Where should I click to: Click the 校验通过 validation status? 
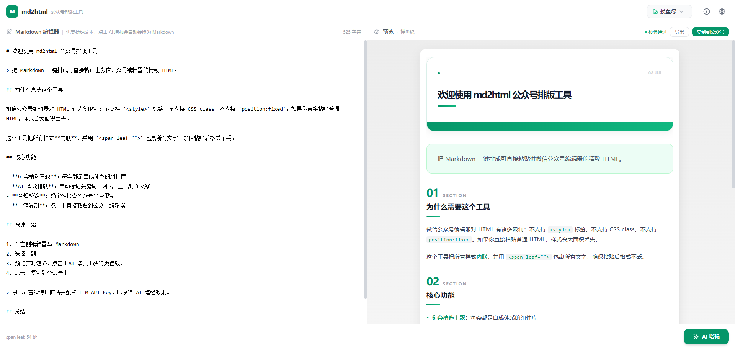[x=656, y=32]
